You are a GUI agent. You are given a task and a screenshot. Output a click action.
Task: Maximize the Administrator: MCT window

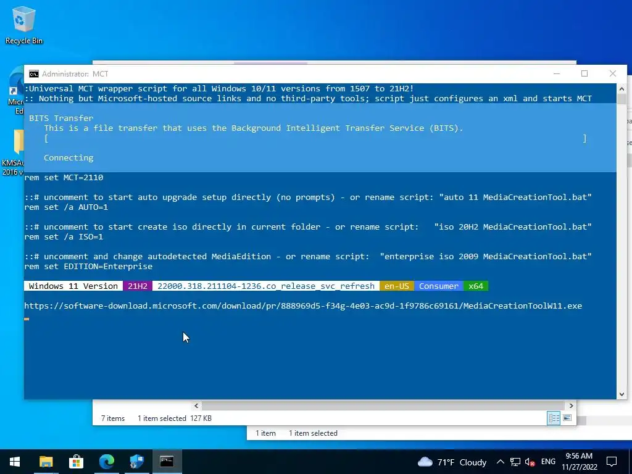pos(584,74)
